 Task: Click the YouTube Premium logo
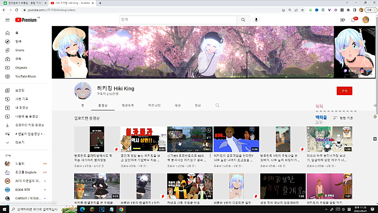26,20
